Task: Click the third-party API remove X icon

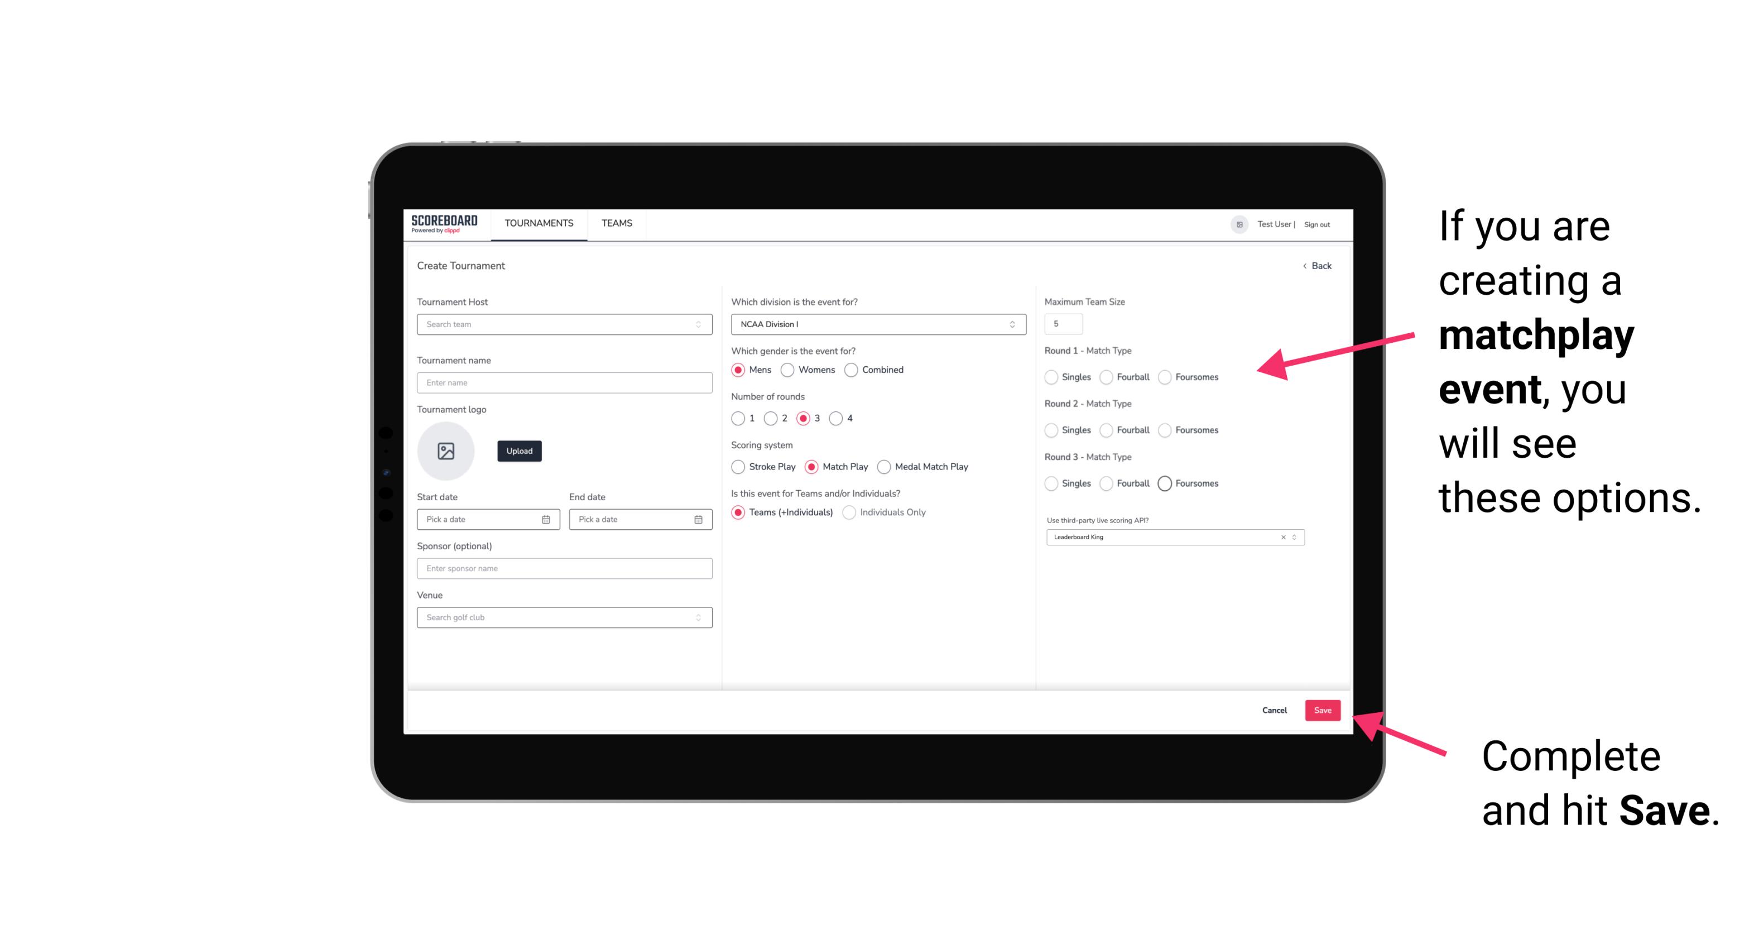Action: tap(1282, 536)
